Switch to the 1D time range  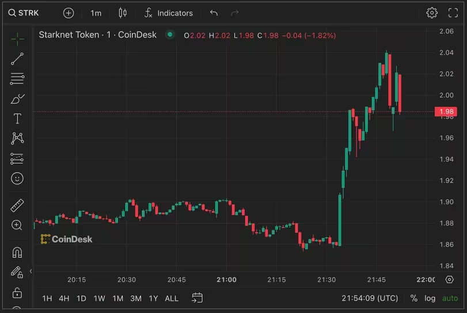81,298
